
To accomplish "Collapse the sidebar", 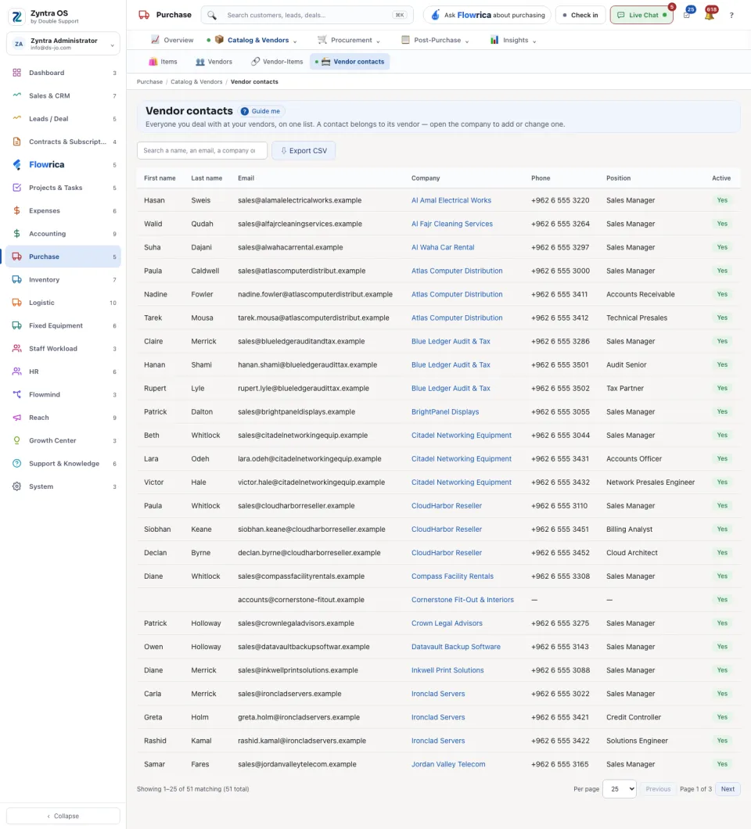I will (63, 816).
